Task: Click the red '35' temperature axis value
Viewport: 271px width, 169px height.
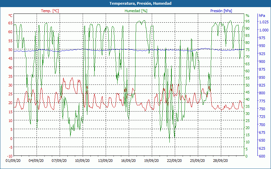Action: point(11,76)
